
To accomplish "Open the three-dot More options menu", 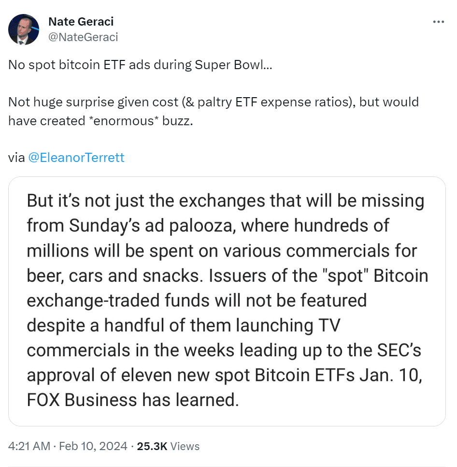I will [x=438, y=22].
